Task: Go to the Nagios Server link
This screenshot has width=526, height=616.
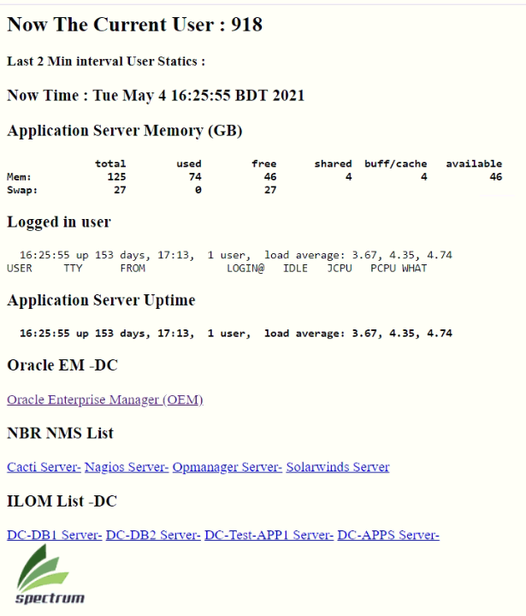Action: pyautogui.click(x=127, y=467)
